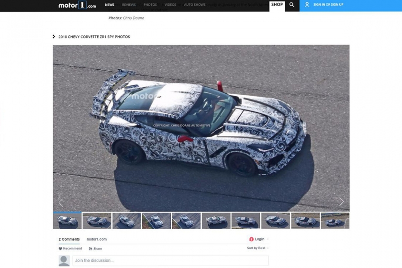The image size is (402, 268).
Task: Open the News menu item
Action: click(x=110, y=5)
